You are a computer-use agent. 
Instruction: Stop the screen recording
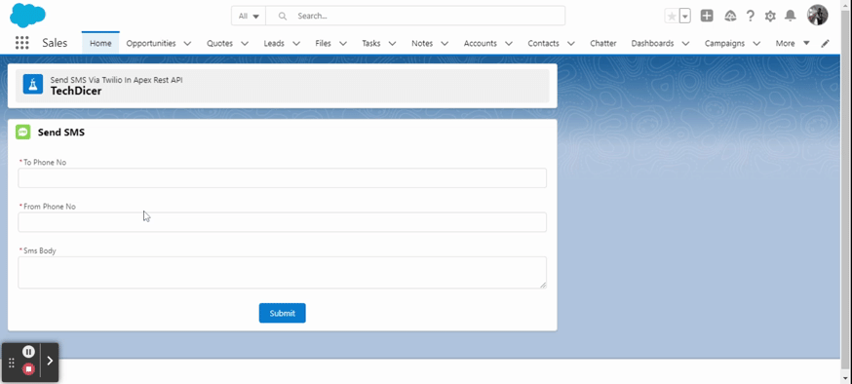pos(29,369)
